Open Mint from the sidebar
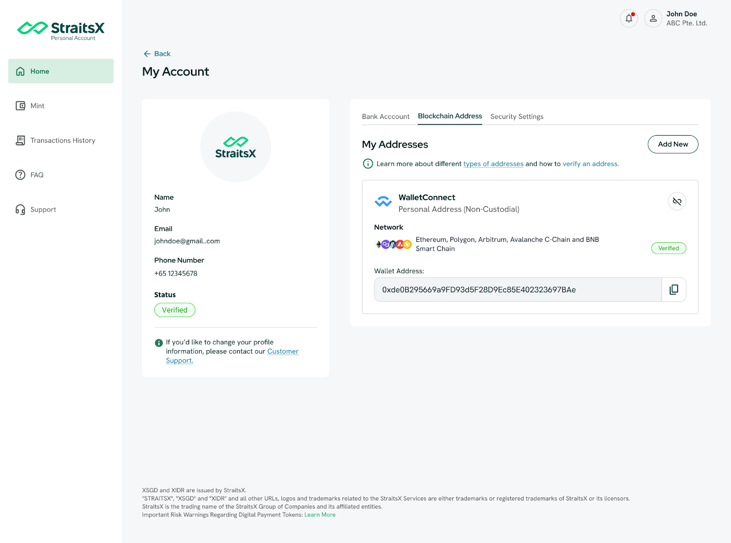This screenshot has width=731, height=543. coord(61,106)
